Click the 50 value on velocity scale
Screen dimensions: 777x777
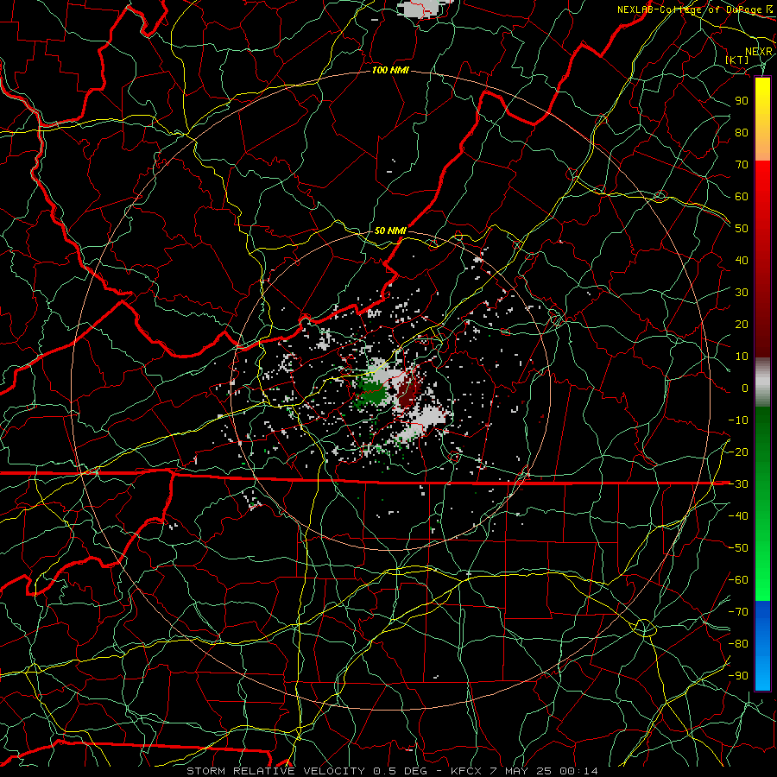click(742, 229)
